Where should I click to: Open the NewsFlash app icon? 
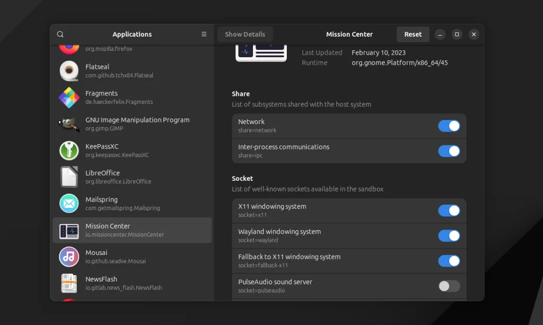(x=69, y=283)
